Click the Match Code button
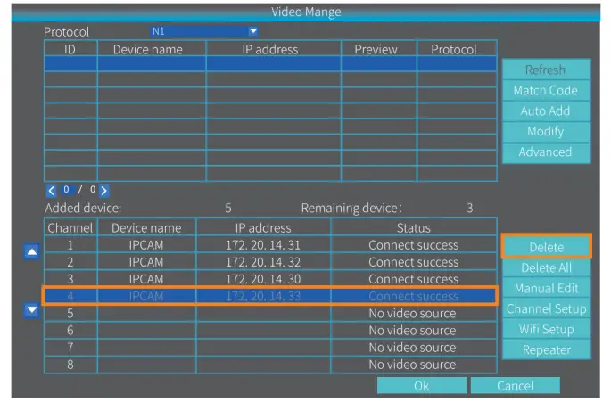The width and height of the screenshot is (611, 402). point(546,90)
